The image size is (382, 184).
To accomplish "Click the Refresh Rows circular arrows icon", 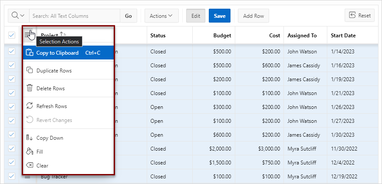I will pos(30,106).
